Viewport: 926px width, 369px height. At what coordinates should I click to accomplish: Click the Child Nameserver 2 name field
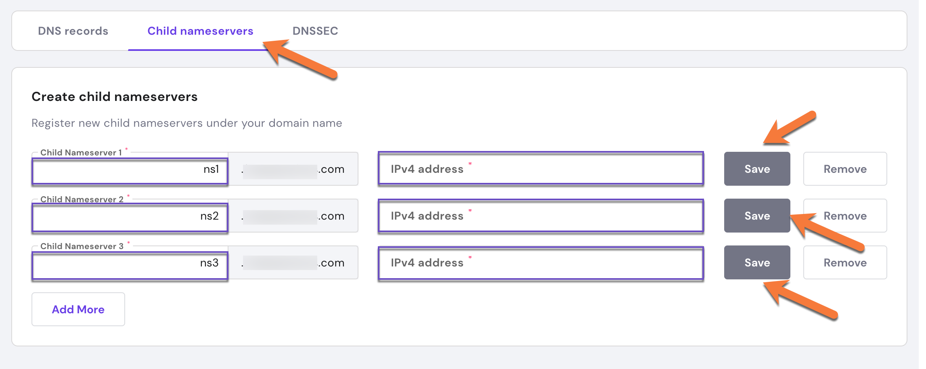coord(130,217)
